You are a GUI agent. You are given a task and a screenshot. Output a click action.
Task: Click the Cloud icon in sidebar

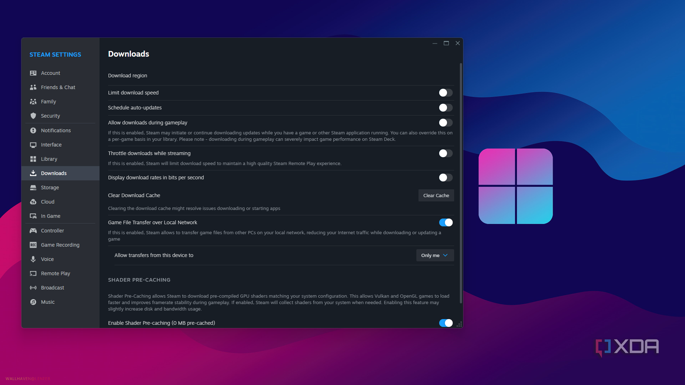pos(33,202)
